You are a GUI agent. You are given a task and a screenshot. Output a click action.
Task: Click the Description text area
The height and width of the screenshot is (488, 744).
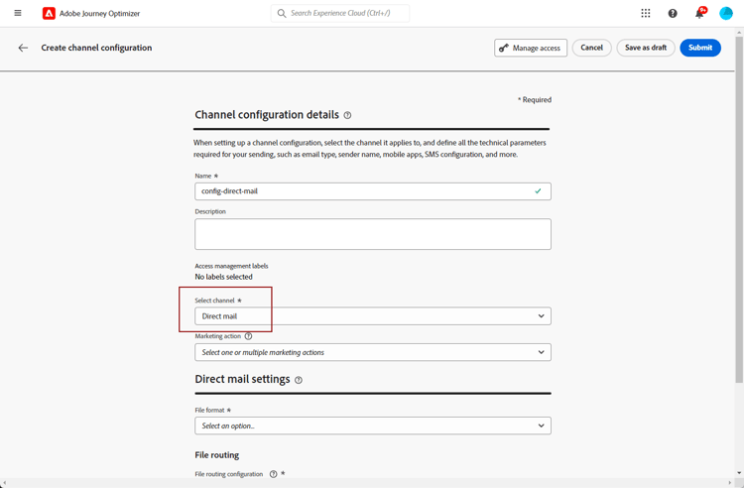click(x=372, y=234)
